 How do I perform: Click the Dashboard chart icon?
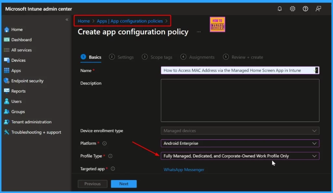click(x=7, y=40)
